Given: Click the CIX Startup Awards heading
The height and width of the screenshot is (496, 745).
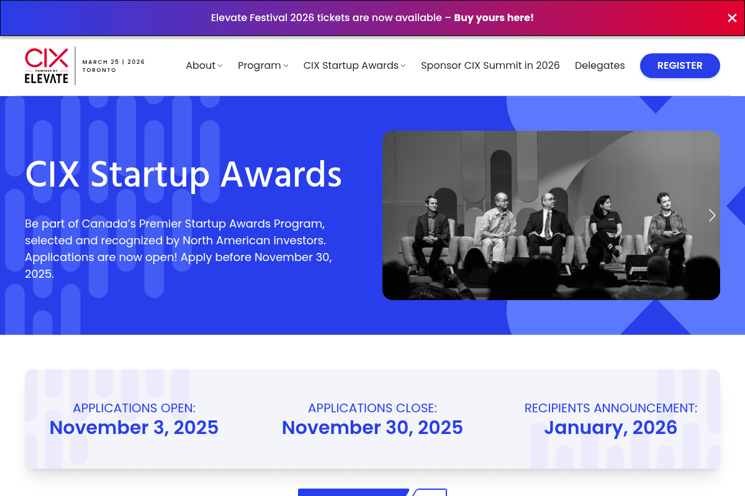Looking at the screenshot, I should (183, 175).
